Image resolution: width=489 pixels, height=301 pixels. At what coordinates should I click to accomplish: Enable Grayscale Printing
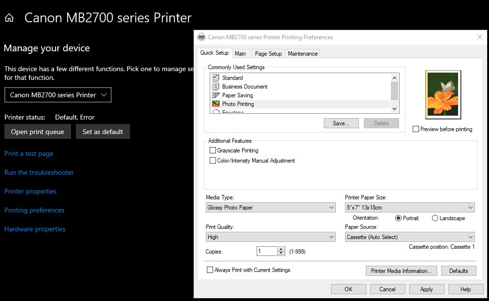[x=212, y=150]
